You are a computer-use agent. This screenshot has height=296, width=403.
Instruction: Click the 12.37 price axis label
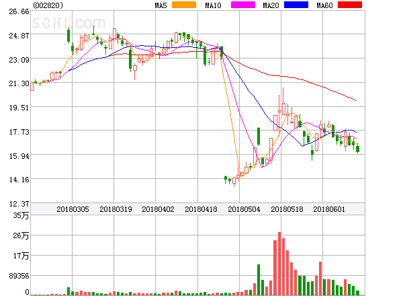pos(19,204)
